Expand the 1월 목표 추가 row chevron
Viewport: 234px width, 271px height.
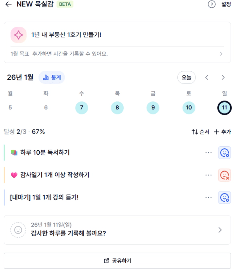point(221,54)
